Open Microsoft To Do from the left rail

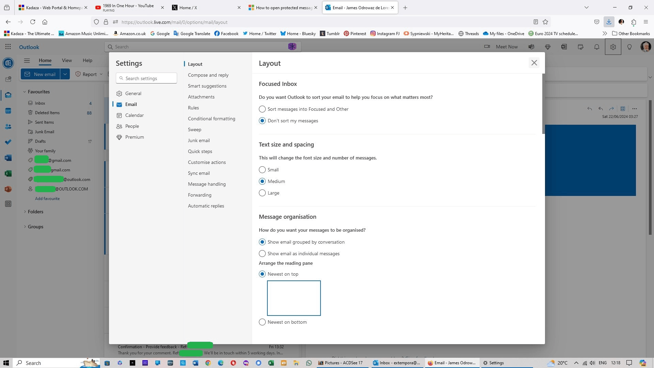click(x=8, y=142)
